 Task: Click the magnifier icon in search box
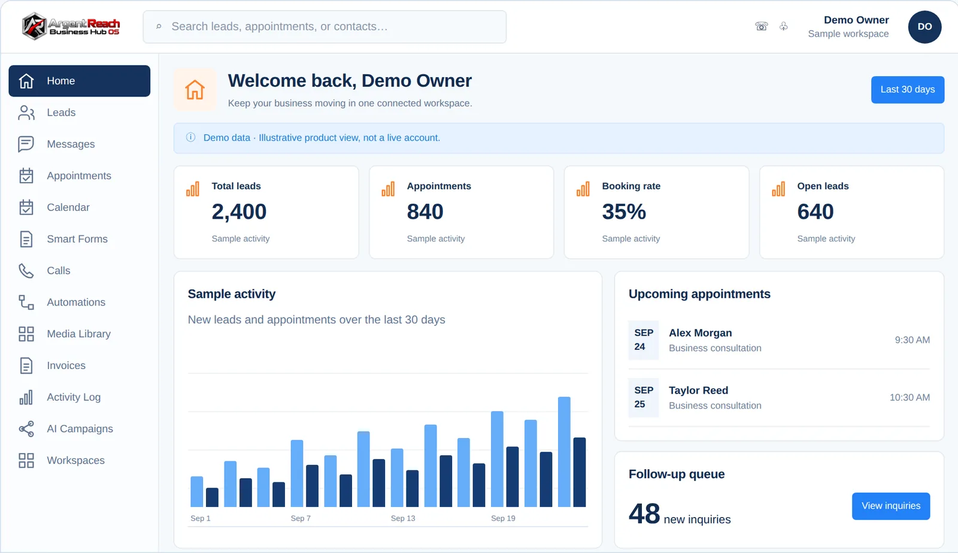(159, 27)
